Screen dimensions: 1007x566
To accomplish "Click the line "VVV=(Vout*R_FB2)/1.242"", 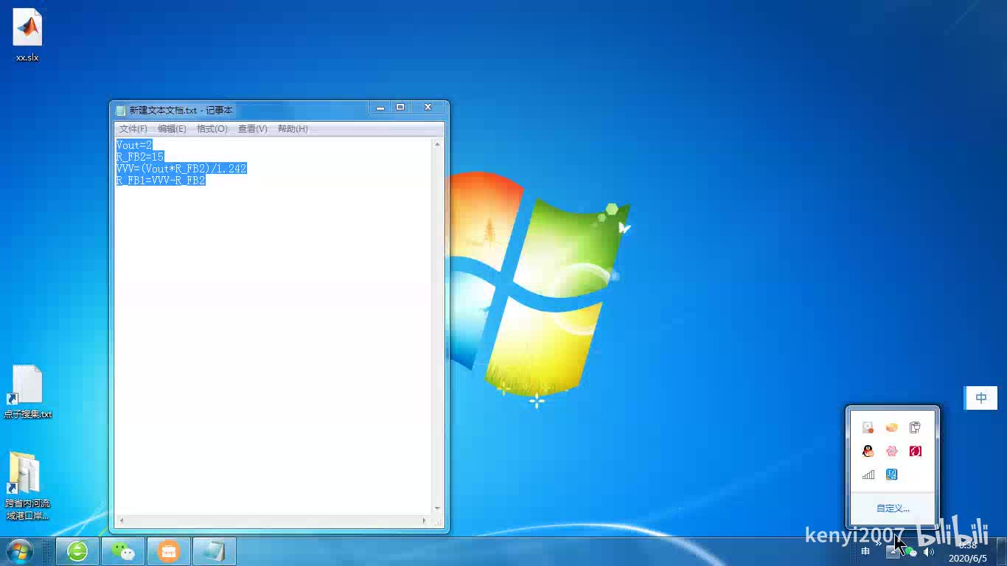I will (x=181, y=169).
